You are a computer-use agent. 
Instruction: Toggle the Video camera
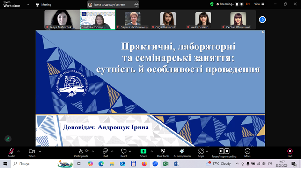32,153
